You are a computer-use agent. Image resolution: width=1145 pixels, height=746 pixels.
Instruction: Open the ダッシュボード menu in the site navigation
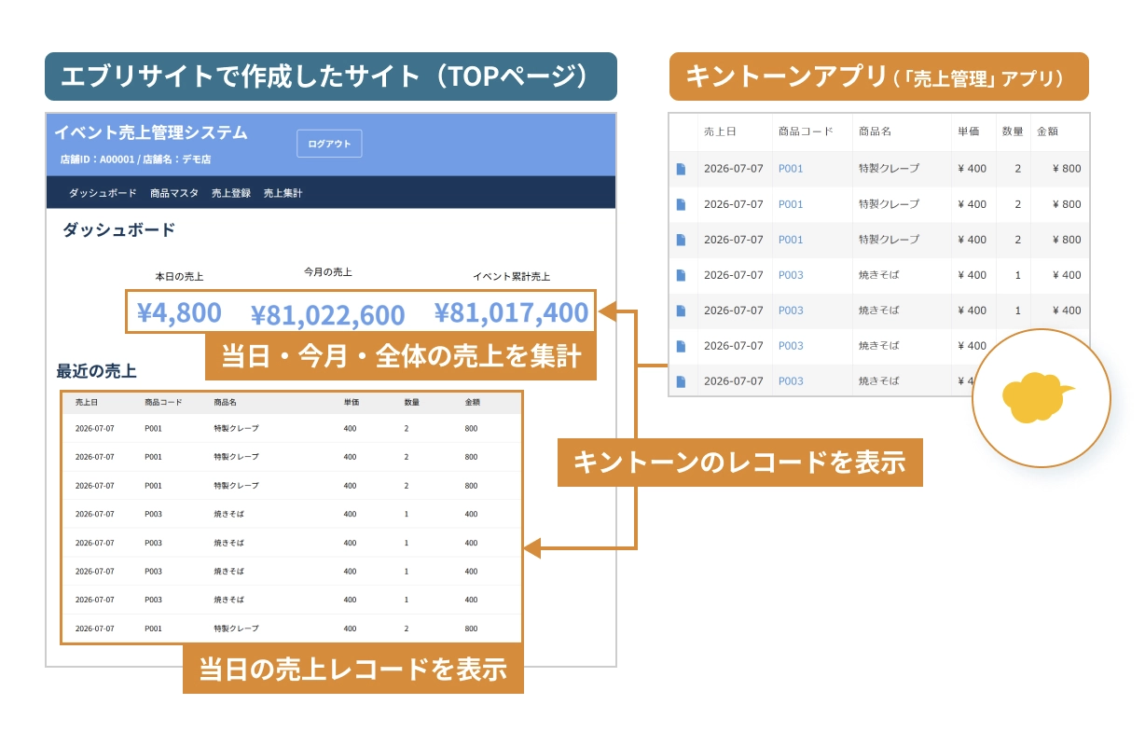click(103, 193)
